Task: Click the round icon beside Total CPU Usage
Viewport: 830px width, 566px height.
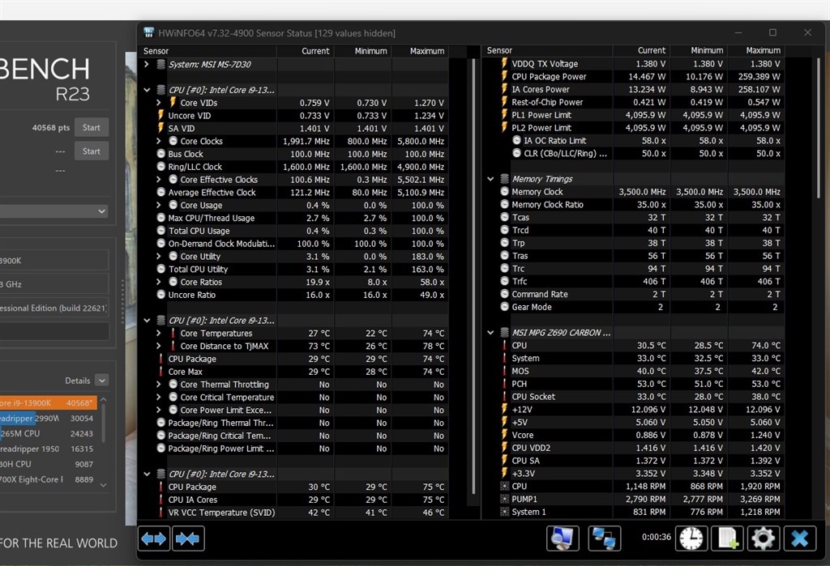Action: click(x=161, y=231)
